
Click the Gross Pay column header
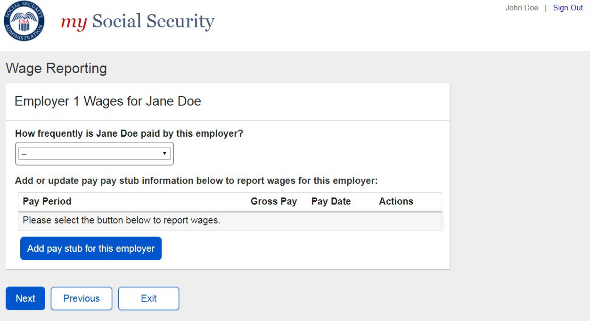[x=274, y=201]
